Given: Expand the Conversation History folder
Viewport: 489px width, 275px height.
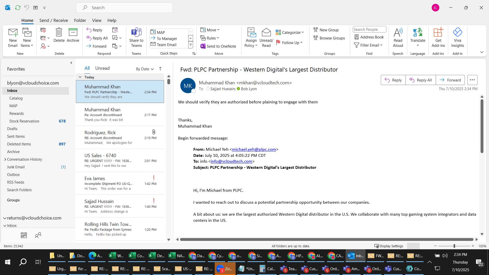Looking at the screenshot, I should pos(5,159).
